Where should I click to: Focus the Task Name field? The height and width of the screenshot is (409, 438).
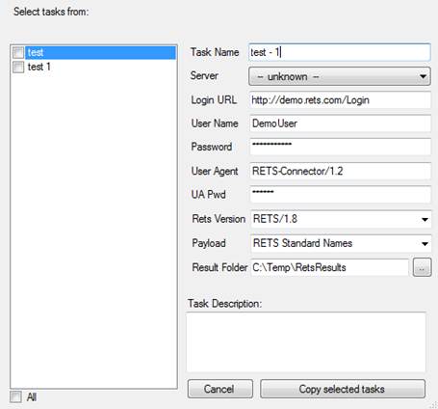click(339, 52)
